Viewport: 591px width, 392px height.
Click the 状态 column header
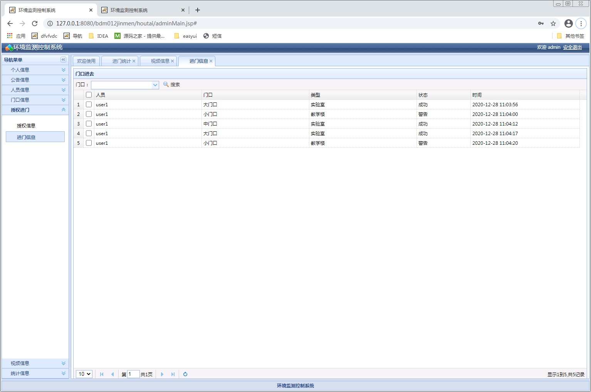click(444, 95)
